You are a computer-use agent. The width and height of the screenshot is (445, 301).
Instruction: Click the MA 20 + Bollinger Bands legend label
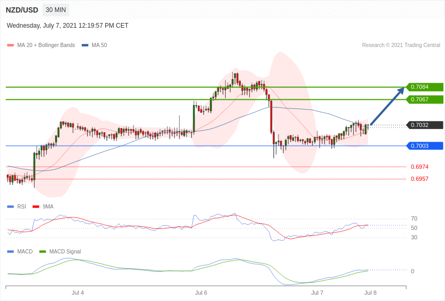(x=46, y=45)
